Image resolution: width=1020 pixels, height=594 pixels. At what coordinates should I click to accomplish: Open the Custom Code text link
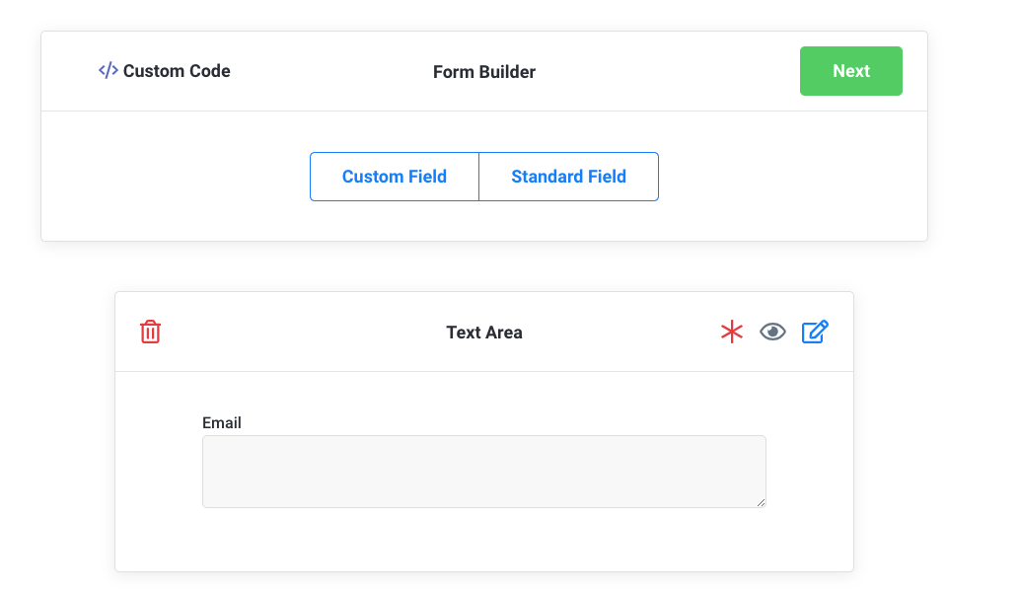click(177, 71)
